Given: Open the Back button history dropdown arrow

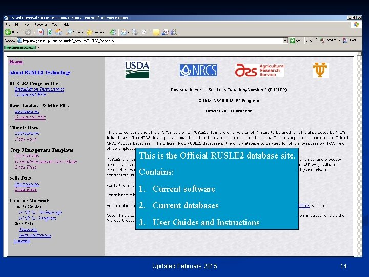Looking at the screenshot, I should [22, 32].
